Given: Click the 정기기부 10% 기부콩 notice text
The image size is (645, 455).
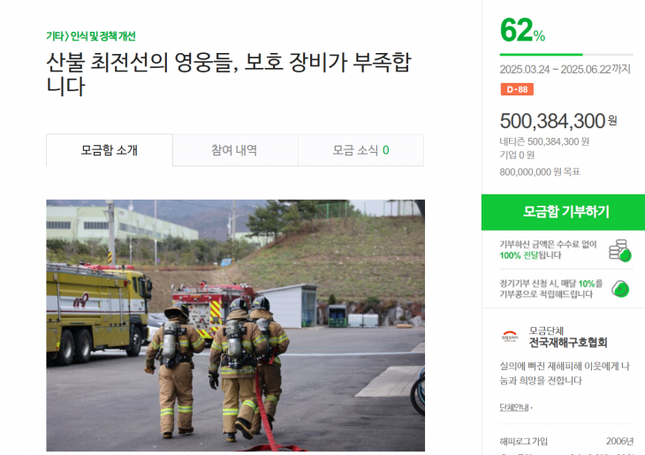Looking at the screenshot, I should click(550, 289).
